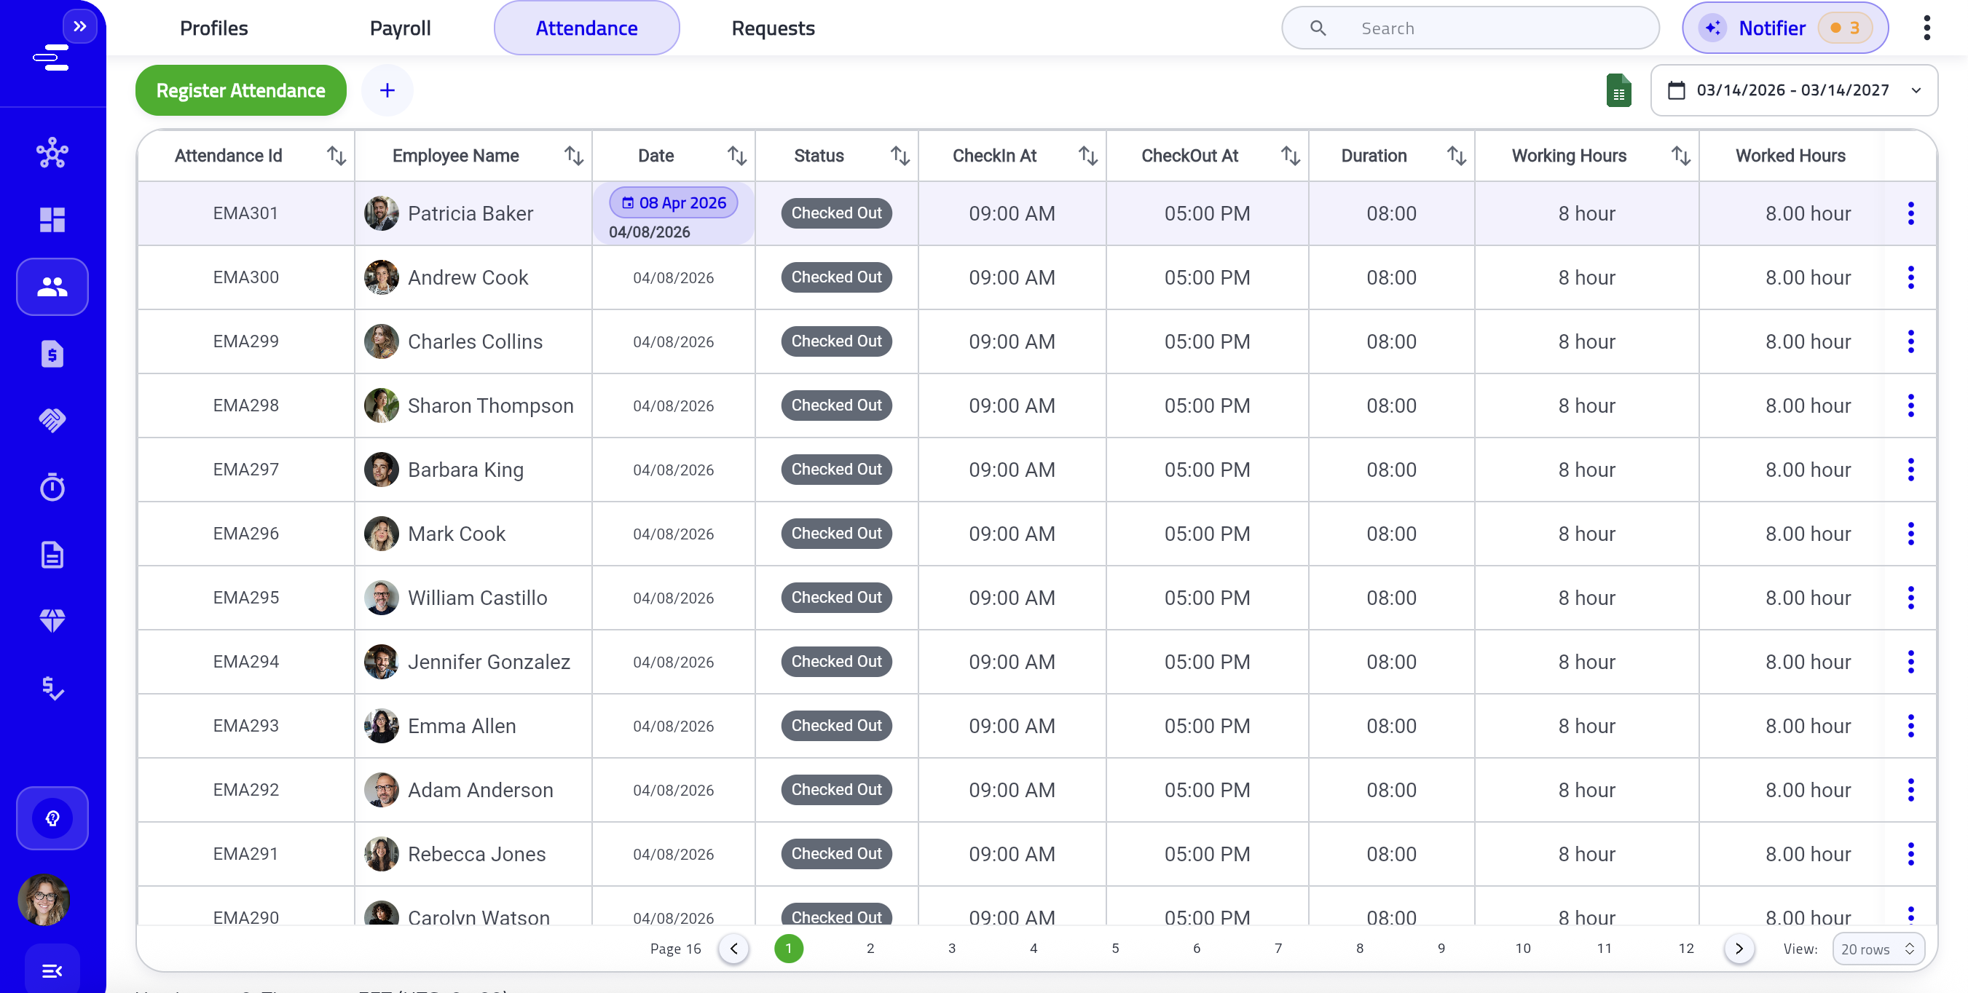
Task: Open the 20 rows view selector
Action: tap(1877, 949)
